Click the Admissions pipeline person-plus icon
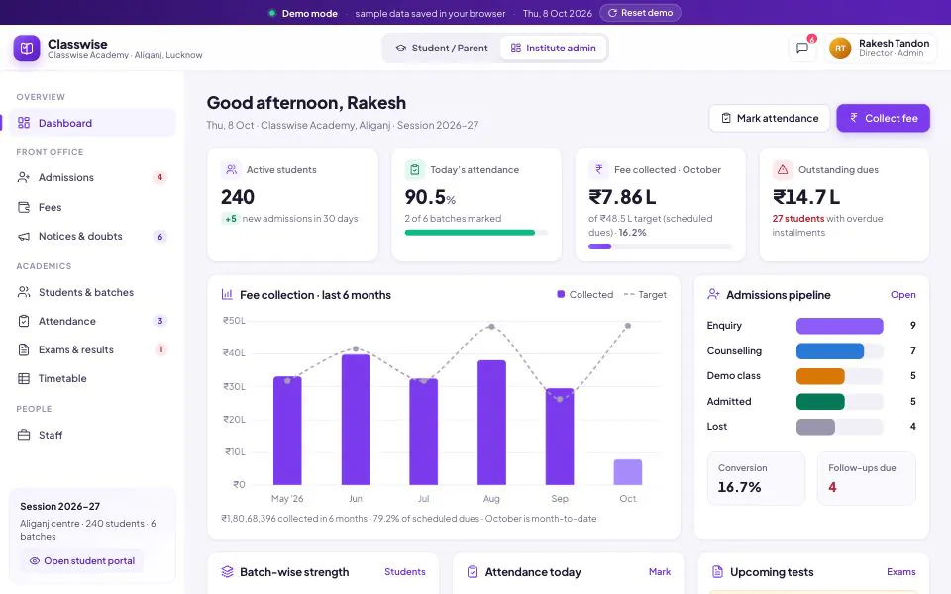The width and height of the screenshot is (951, 594). pyautogui.click(x=713, y=295)
